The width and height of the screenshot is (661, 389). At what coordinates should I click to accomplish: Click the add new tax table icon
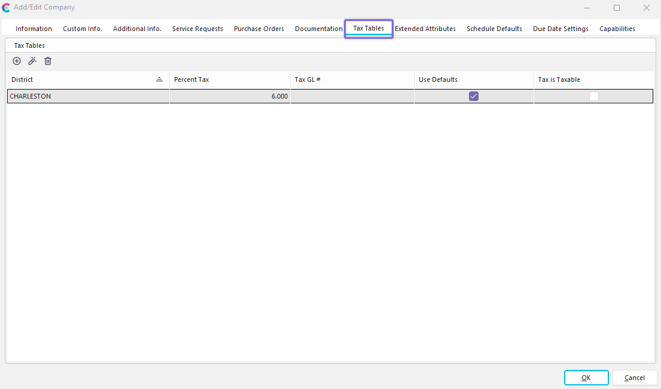coord(17,61)
